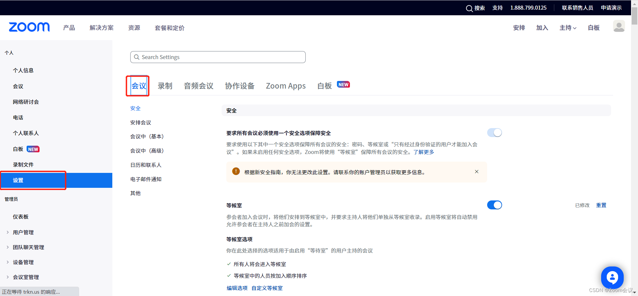Open the 产品 menu

pyautogui.click(x=69, y=28)
